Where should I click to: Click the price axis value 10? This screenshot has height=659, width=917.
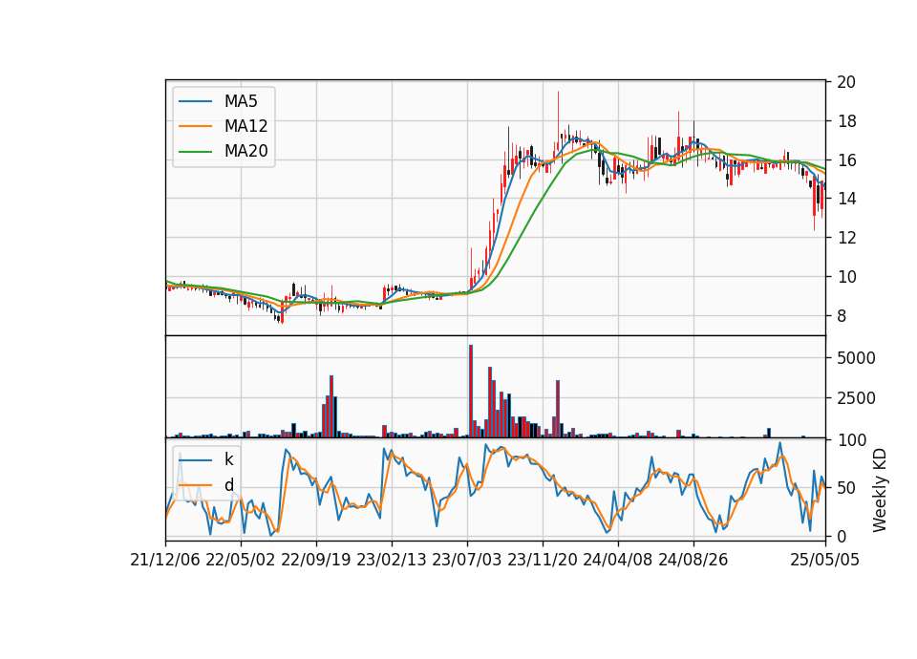point(846,277)
